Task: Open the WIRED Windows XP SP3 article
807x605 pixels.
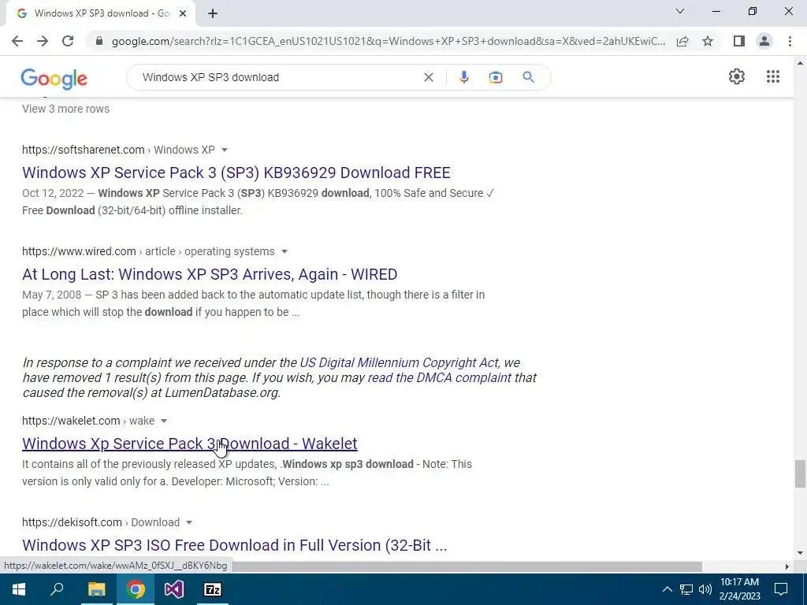Action: [210, 274]
